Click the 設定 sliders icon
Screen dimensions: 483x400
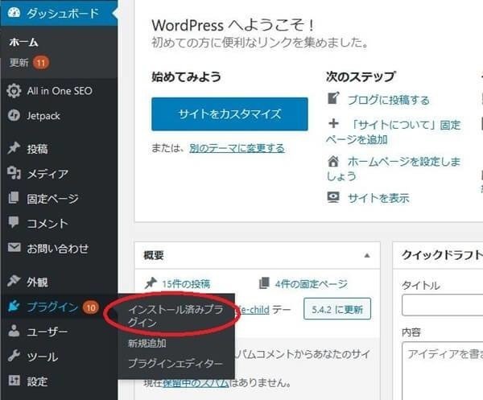click(14, 381)
